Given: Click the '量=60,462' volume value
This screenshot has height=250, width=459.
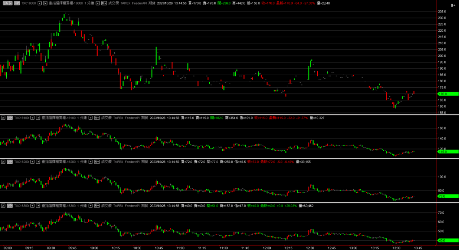Looking at the screenshot, I should tap(306, 206).
